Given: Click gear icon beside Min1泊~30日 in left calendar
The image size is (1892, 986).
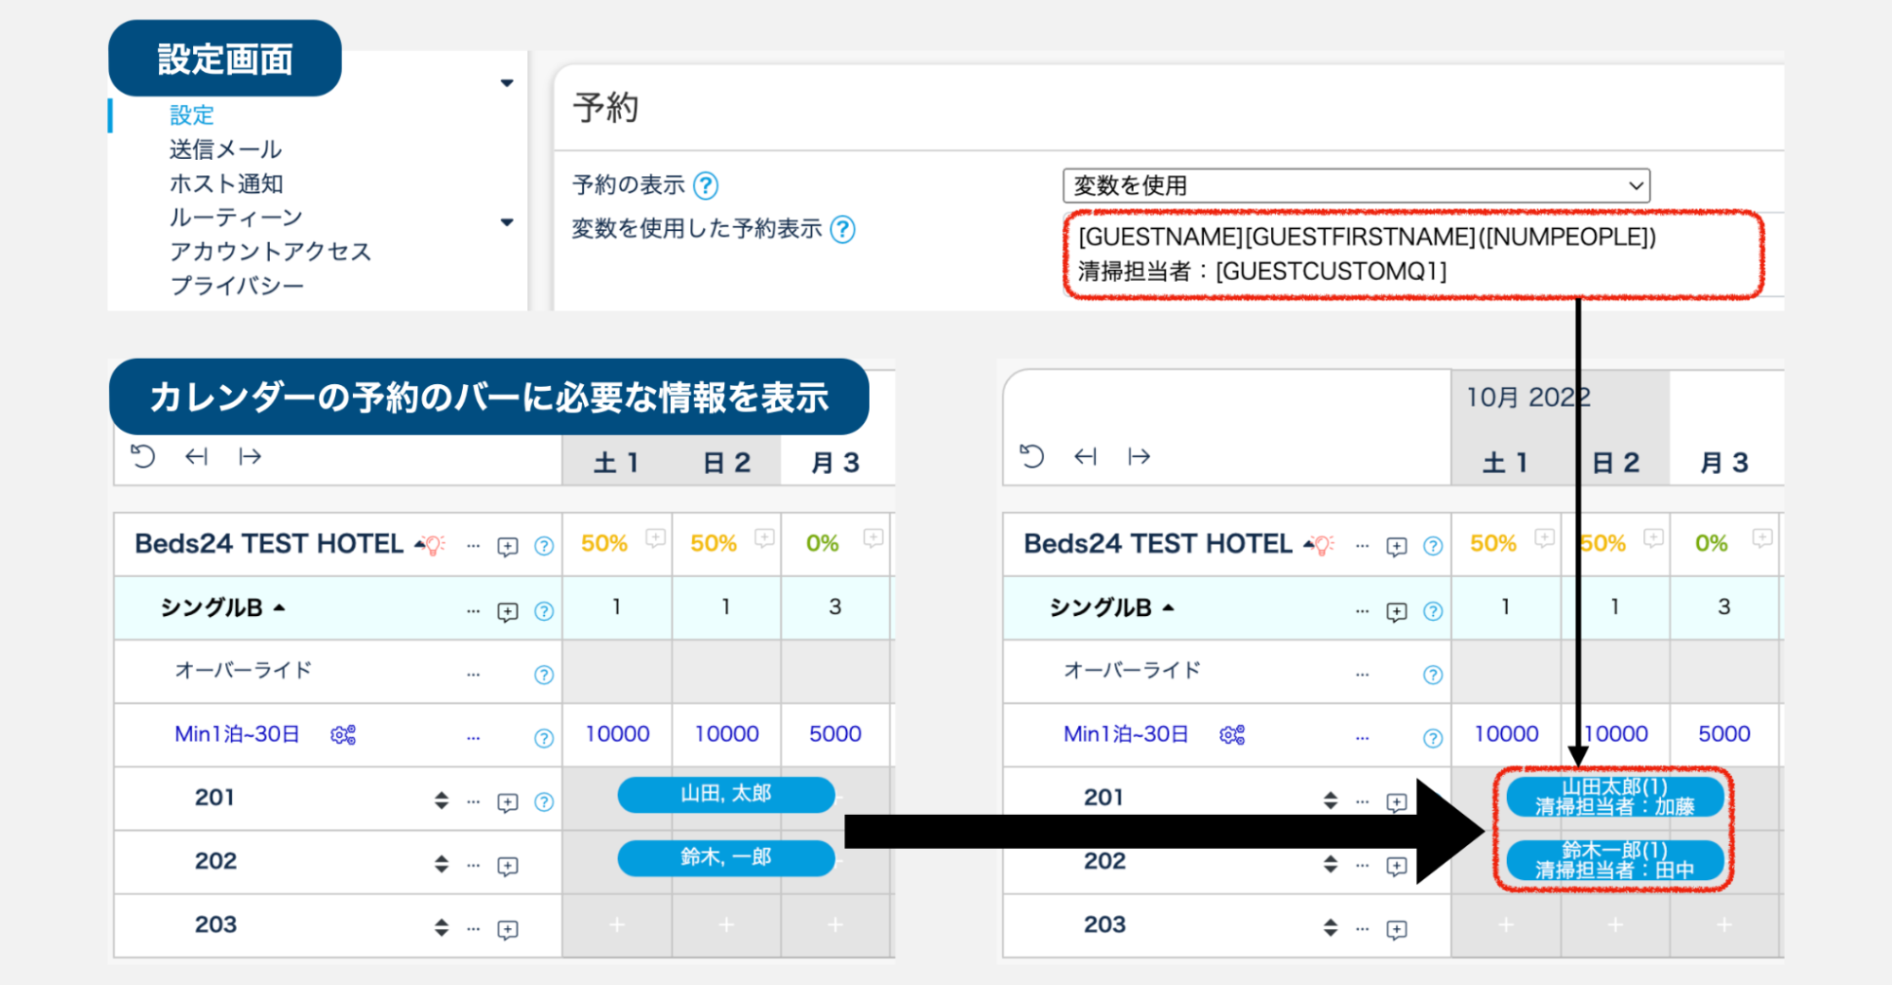Looking at the screenshot, I should click(343, 734).
